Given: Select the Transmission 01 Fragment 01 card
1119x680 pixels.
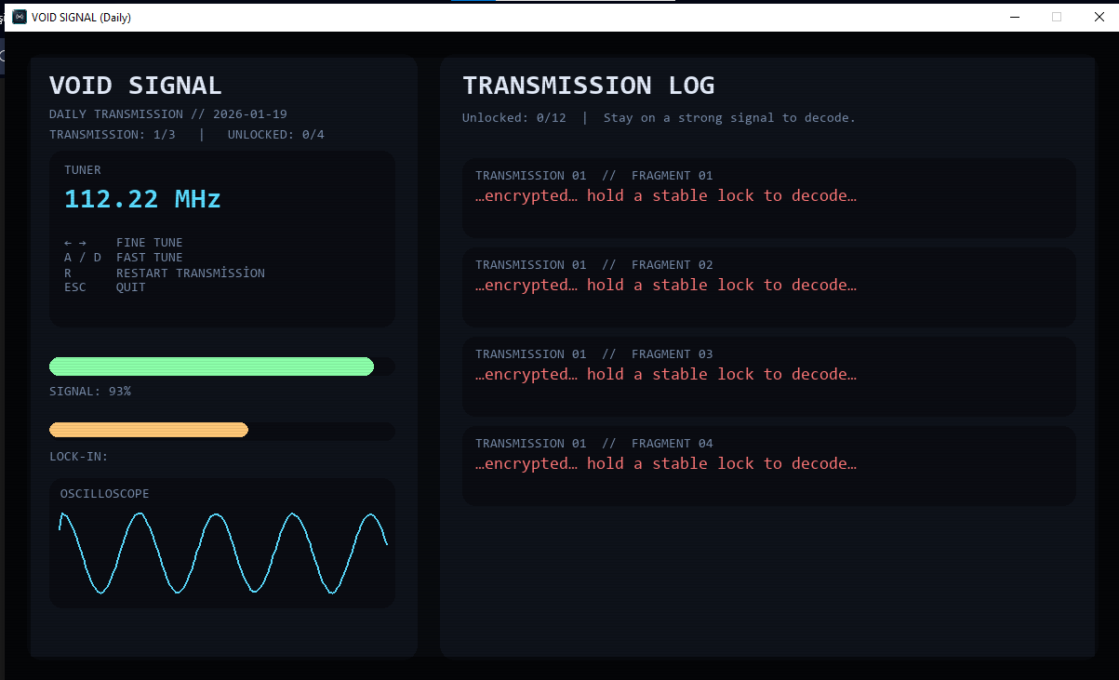Looking at the screenshot, I should pos(768,197).
